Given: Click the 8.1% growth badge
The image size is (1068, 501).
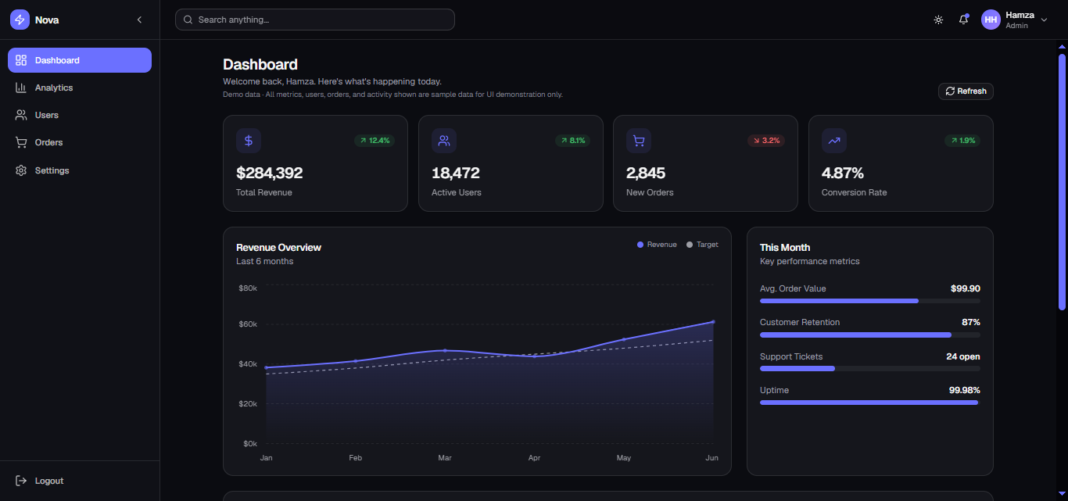Looking at the screenshot, I should click(573, 141).
